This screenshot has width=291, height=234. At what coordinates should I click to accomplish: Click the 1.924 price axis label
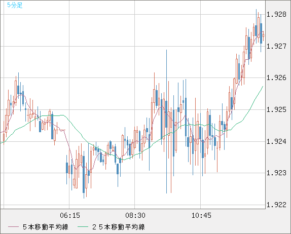click(276, 141)
